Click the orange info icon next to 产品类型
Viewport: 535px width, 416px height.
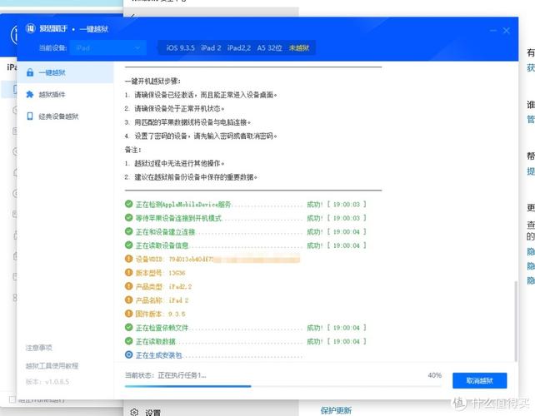pyautogui.click(x=128, y=286)
